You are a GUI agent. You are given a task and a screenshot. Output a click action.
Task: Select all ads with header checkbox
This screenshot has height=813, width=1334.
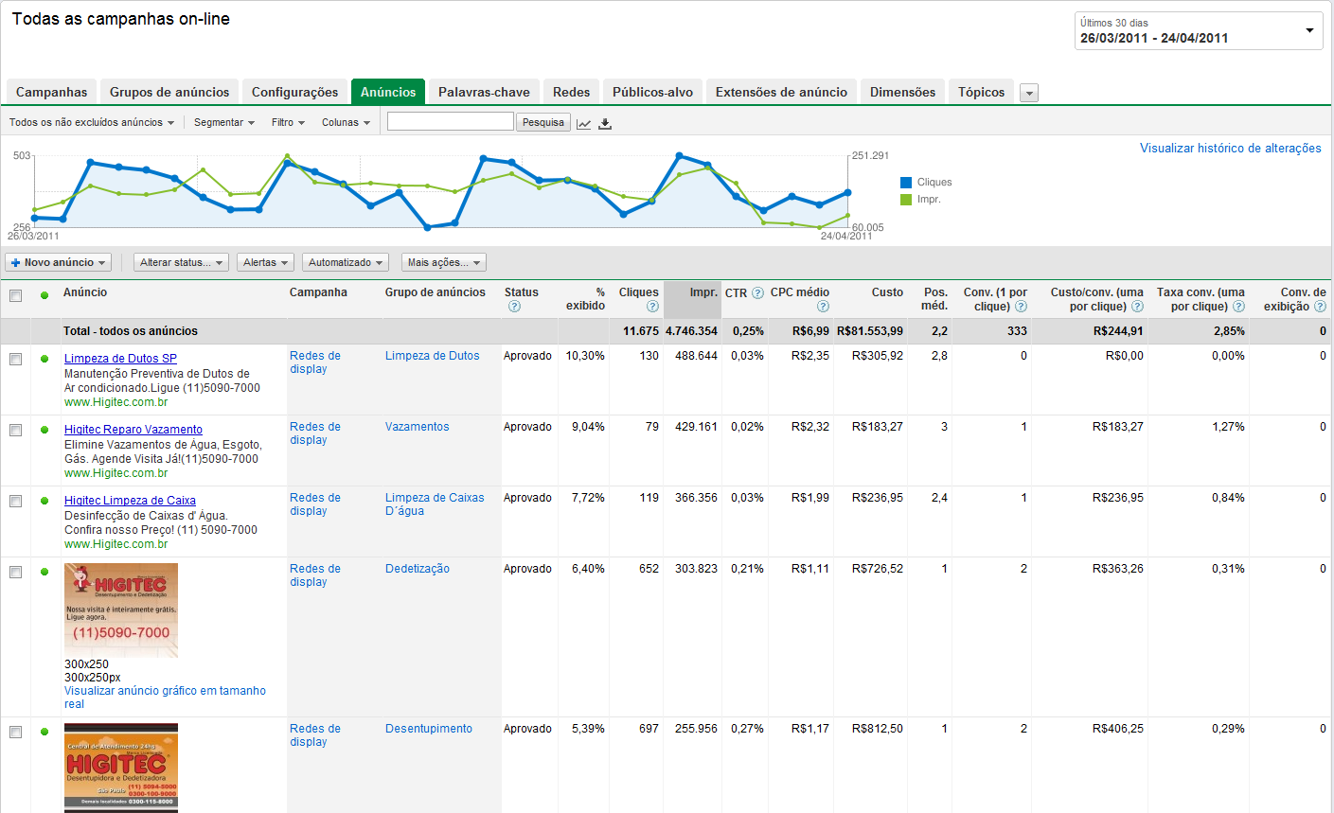[x=15, y=295]
